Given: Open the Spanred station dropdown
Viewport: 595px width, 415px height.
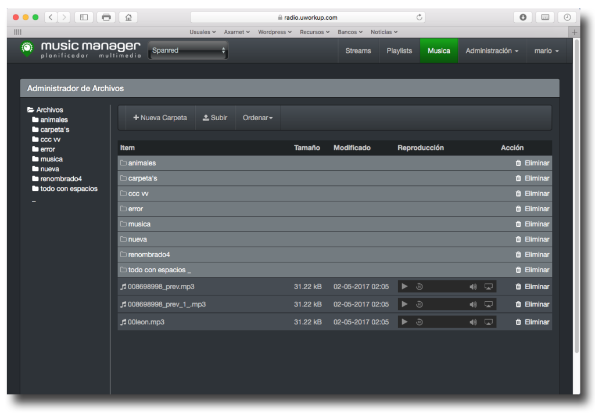Looking at the screenshot, I should point(188,50).
